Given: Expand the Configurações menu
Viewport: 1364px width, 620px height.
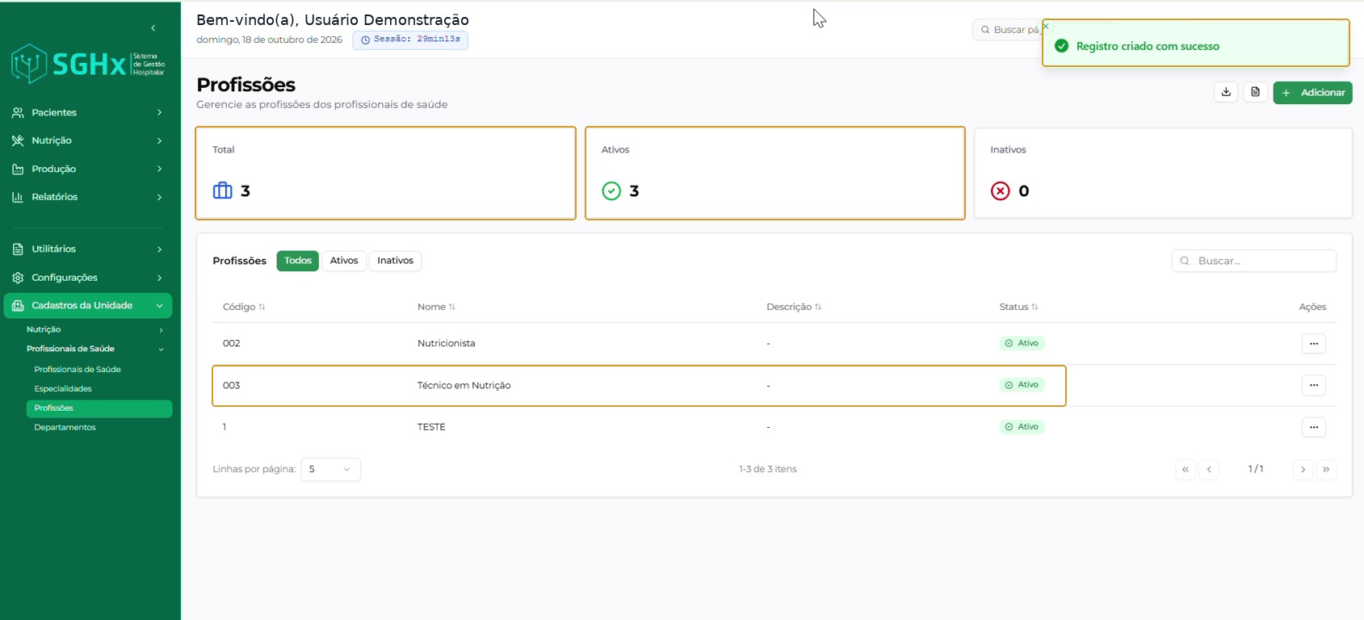Looking at the screenshot, I should click(x=87, y=277).
